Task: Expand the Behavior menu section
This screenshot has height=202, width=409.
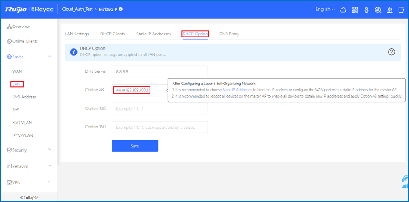Action: (50, 166)
